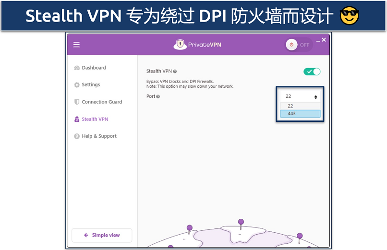Open the Settings section

click(x=87, y=84)
